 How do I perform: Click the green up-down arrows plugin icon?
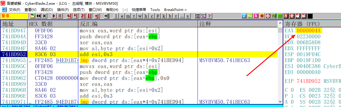coord(250,16)
